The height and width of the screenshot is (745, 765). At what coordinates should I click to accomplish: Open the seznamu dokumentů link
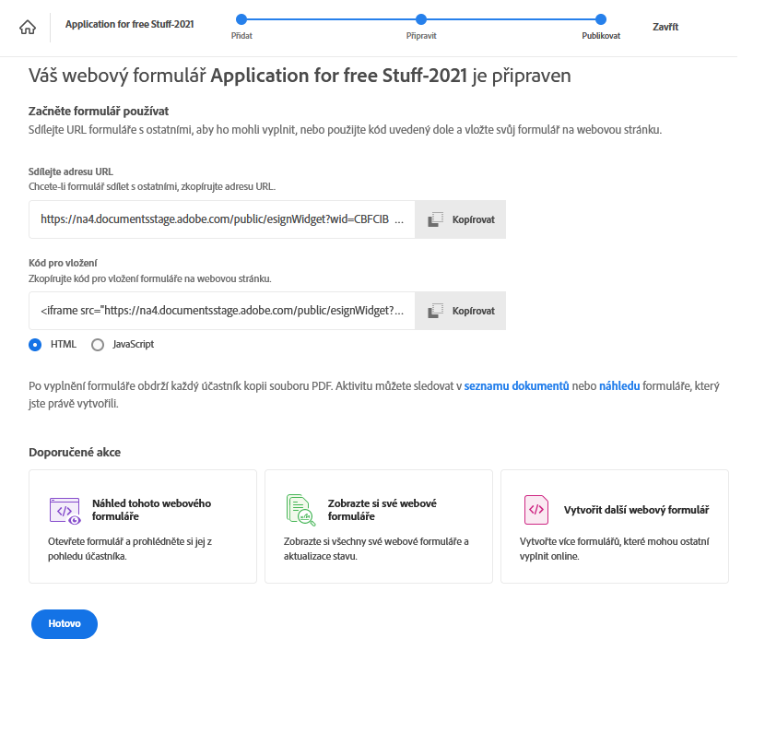coord(516,385)
